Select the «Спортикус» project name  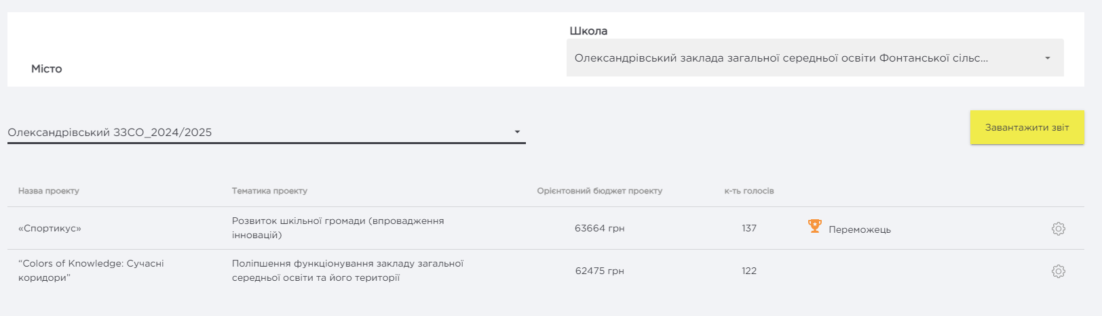pyautogui.click(x=50, y=229)
